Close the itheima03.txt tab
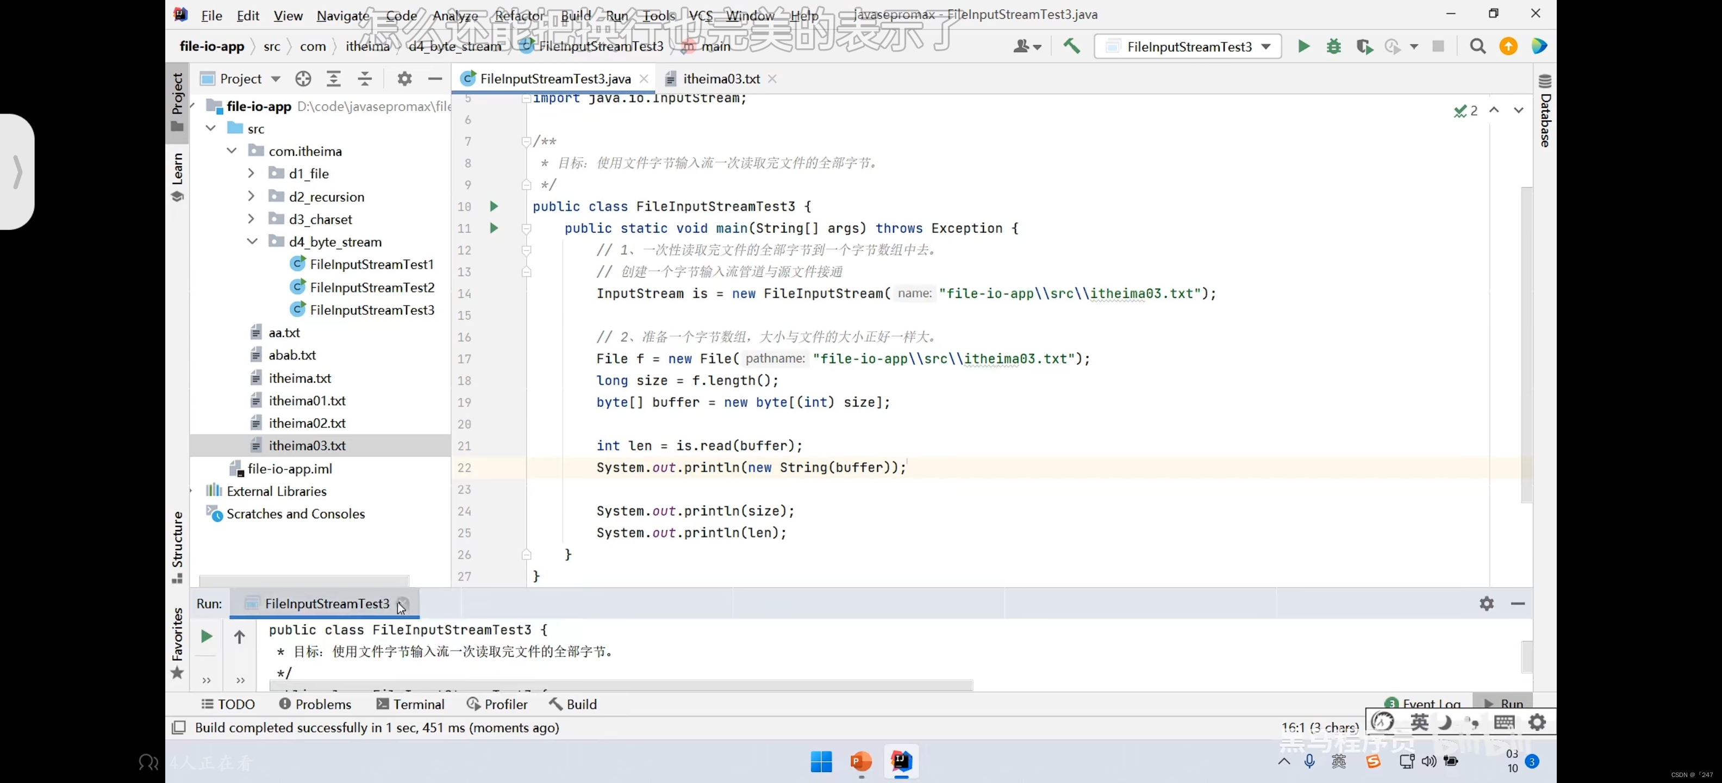Viewport: 1722px width, 783px height. 772,79
